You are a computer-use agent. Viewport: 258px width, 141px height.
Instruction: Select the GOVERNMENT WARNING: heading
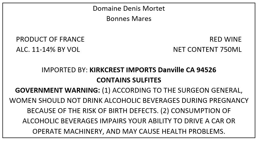[57, 90]
